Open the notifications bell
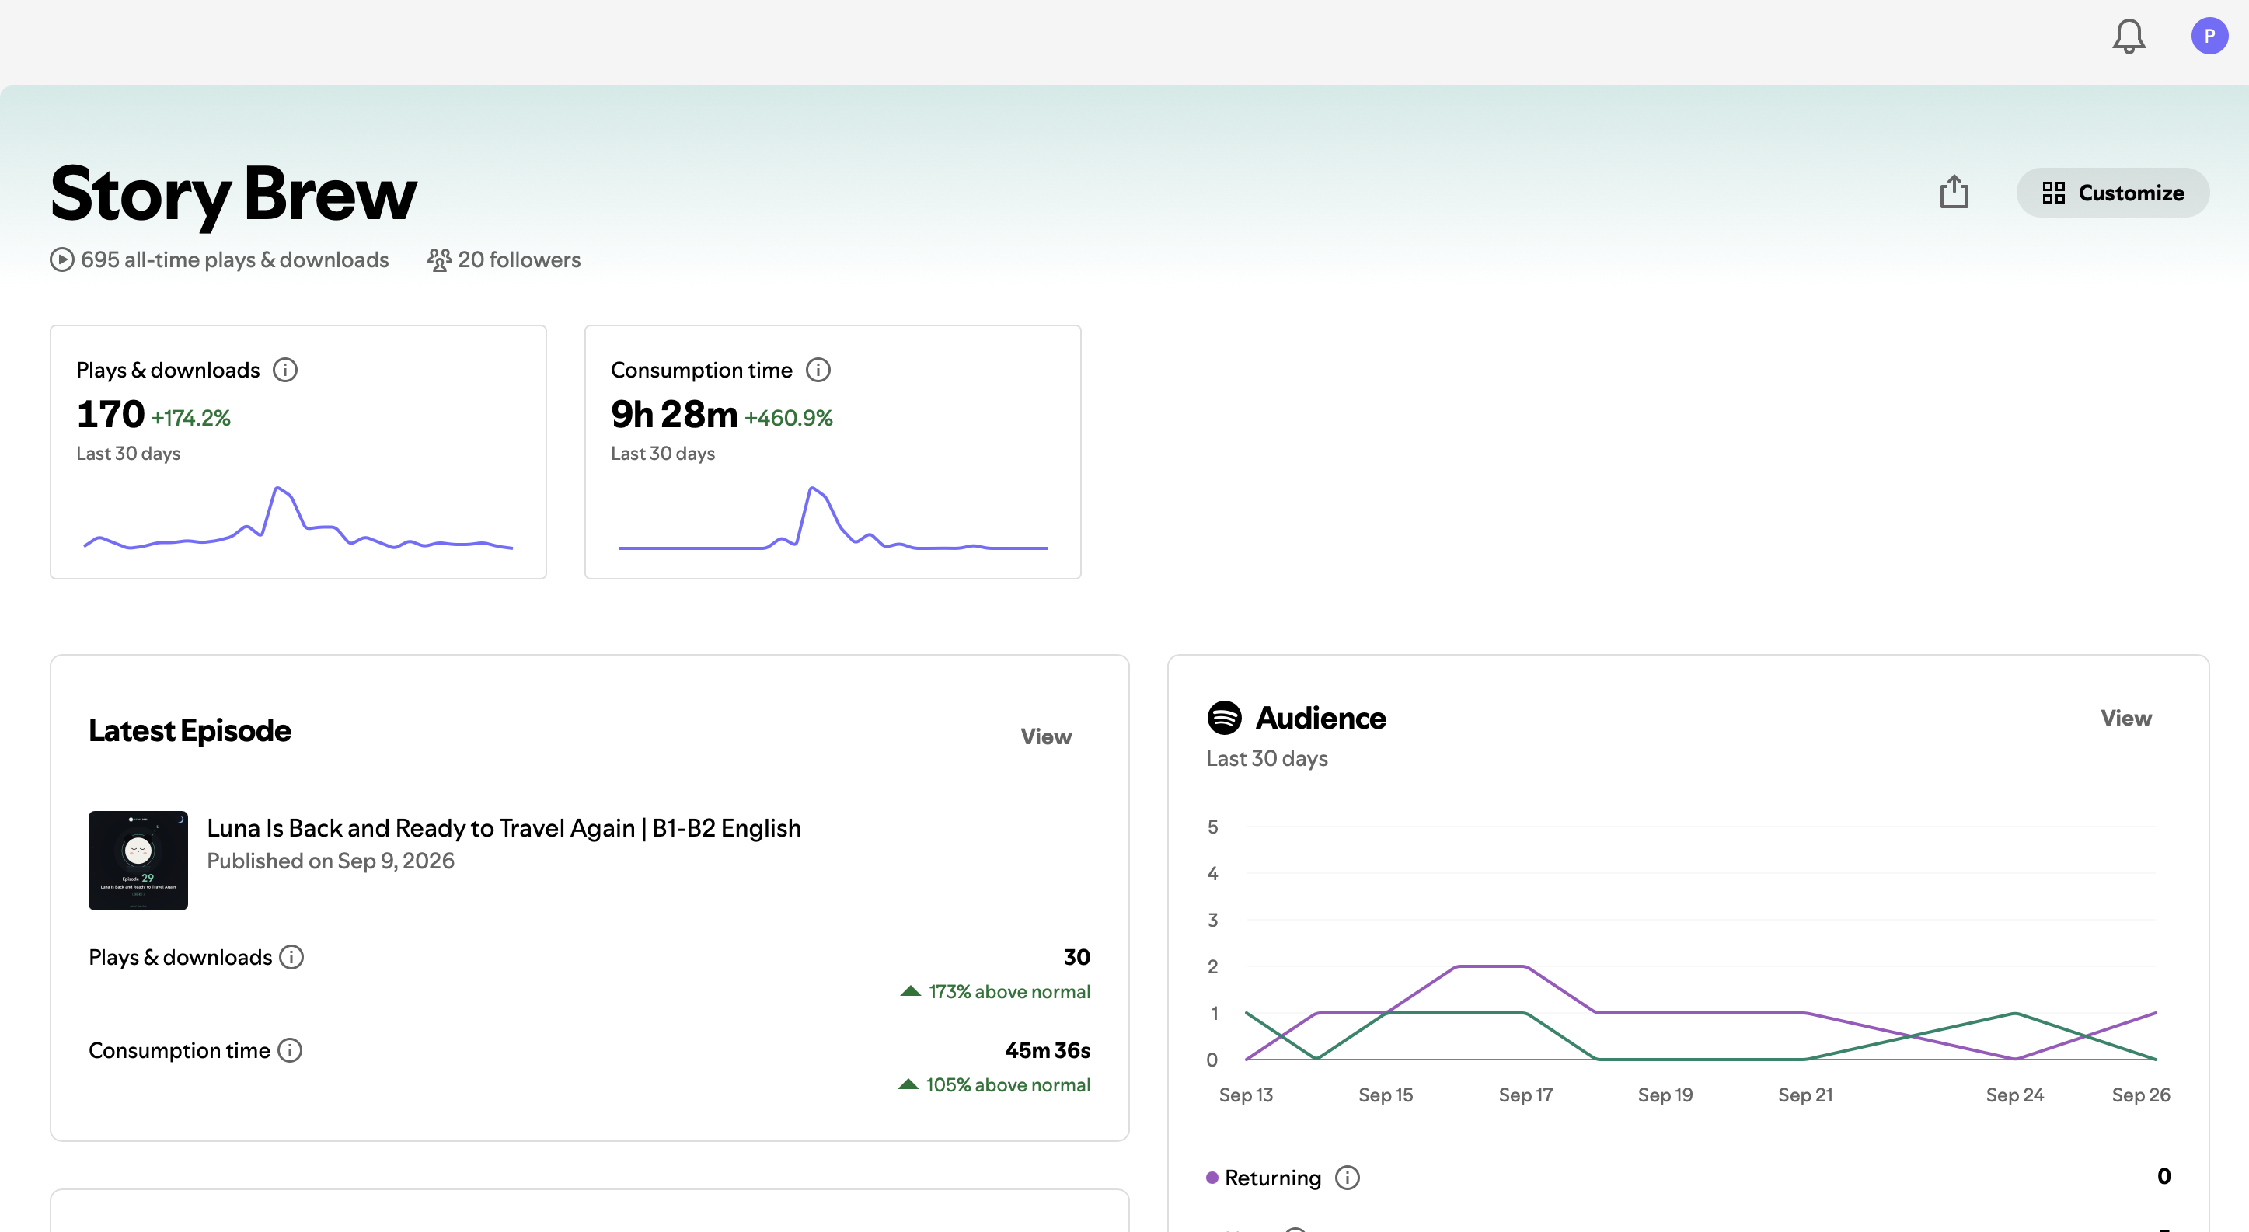The height and width of the screenshot is (1232, 2249). click(2129, 36)
